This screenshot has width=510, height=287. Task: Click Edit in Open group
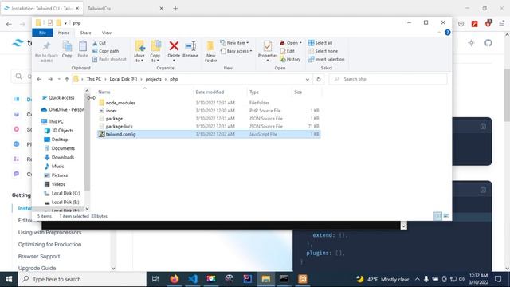(288, 51)
